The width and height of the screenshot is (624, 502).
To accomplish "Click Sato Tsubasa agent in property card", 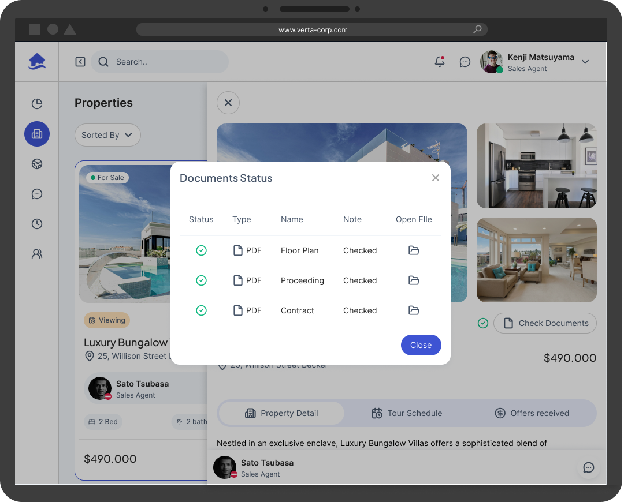I will pyautogui.click(x=142, y=389).
